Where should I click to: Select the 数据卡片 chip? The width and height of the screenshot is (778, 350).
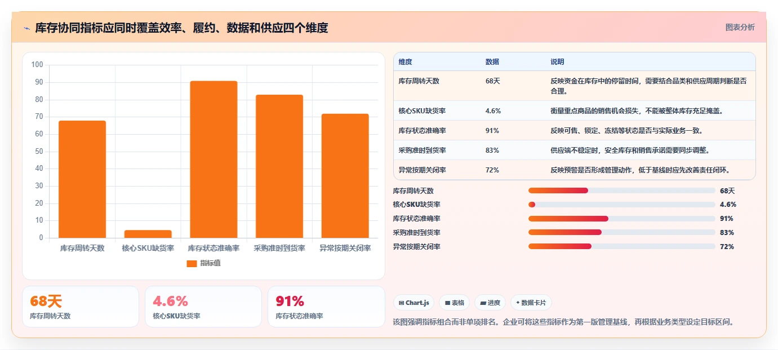[x=531, y=303]
